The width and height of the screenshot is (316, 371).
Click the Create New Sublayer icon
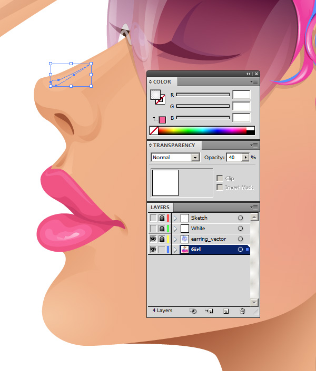(209, 311)
